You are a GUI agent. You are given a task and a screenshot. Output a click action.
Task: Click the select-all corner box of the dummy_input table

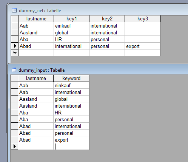14,79
